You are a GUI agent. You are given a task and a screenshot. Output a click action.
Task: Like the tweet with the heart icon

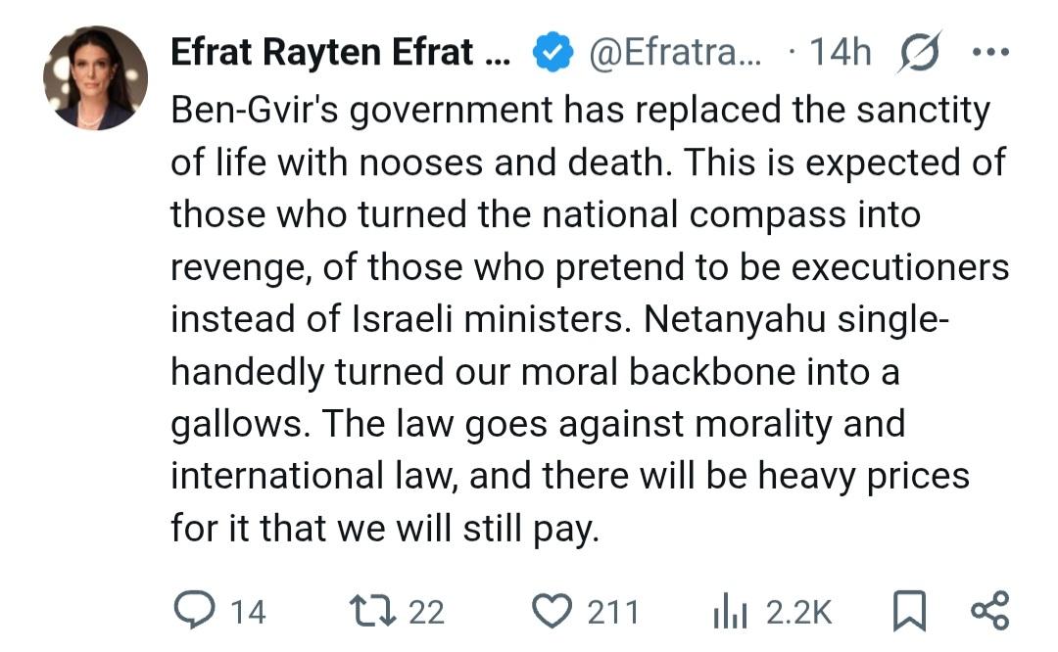[x=553, y=612]
